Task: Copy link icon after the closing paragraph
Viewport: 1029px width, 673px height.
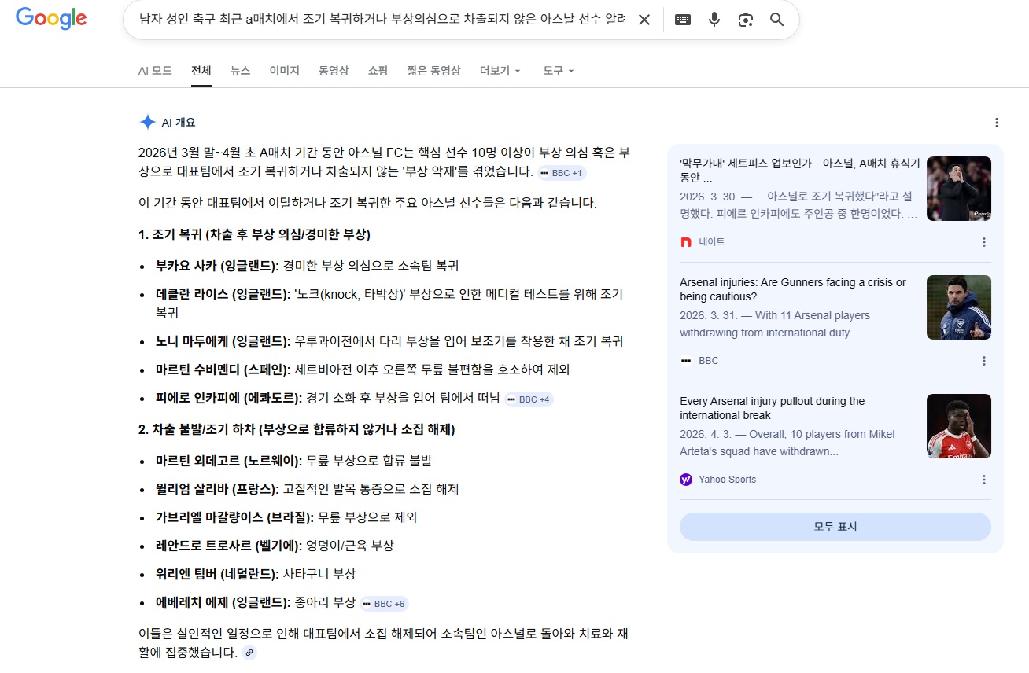Action: click(249, 653)
